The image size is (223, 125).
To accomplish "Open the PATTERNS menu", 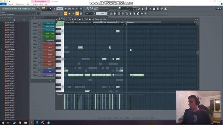I will tap(14, 9).
